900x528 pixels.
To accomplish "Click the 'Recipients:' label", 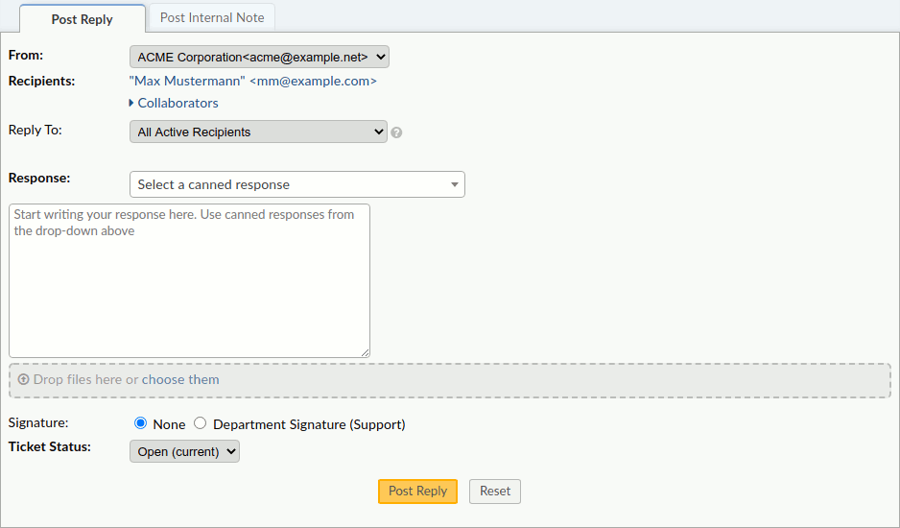I will 42,81.
